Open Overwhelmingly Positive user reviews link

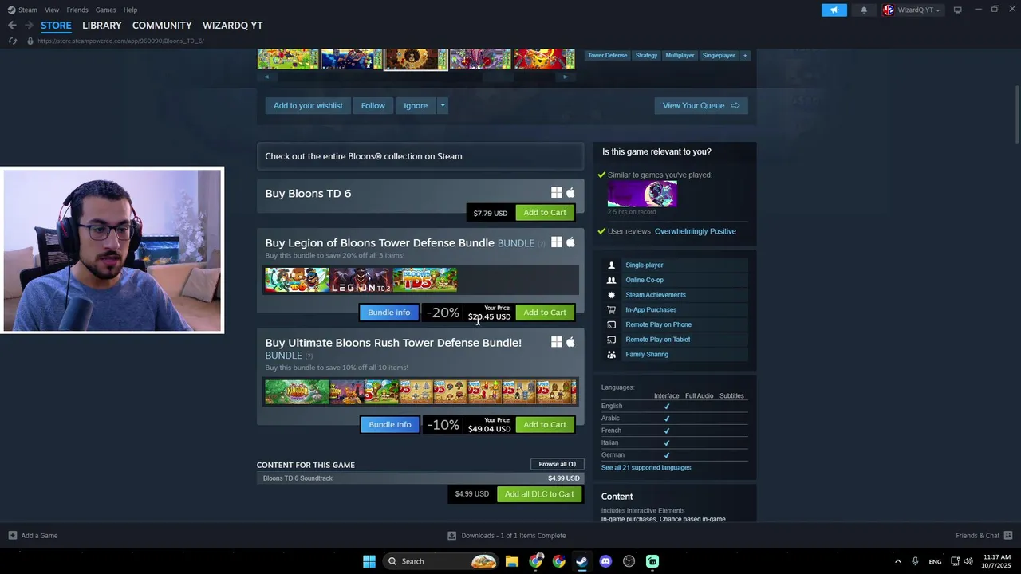696,231
